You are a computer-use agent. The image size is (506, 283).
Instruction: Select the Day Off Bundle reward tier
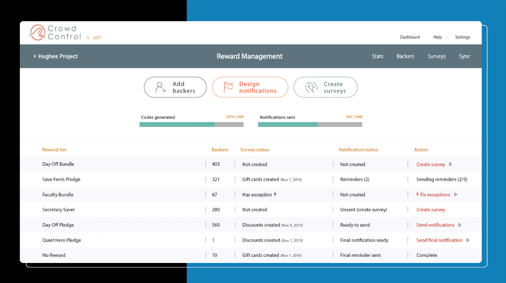pyautogui.click(x=58, y=164)
